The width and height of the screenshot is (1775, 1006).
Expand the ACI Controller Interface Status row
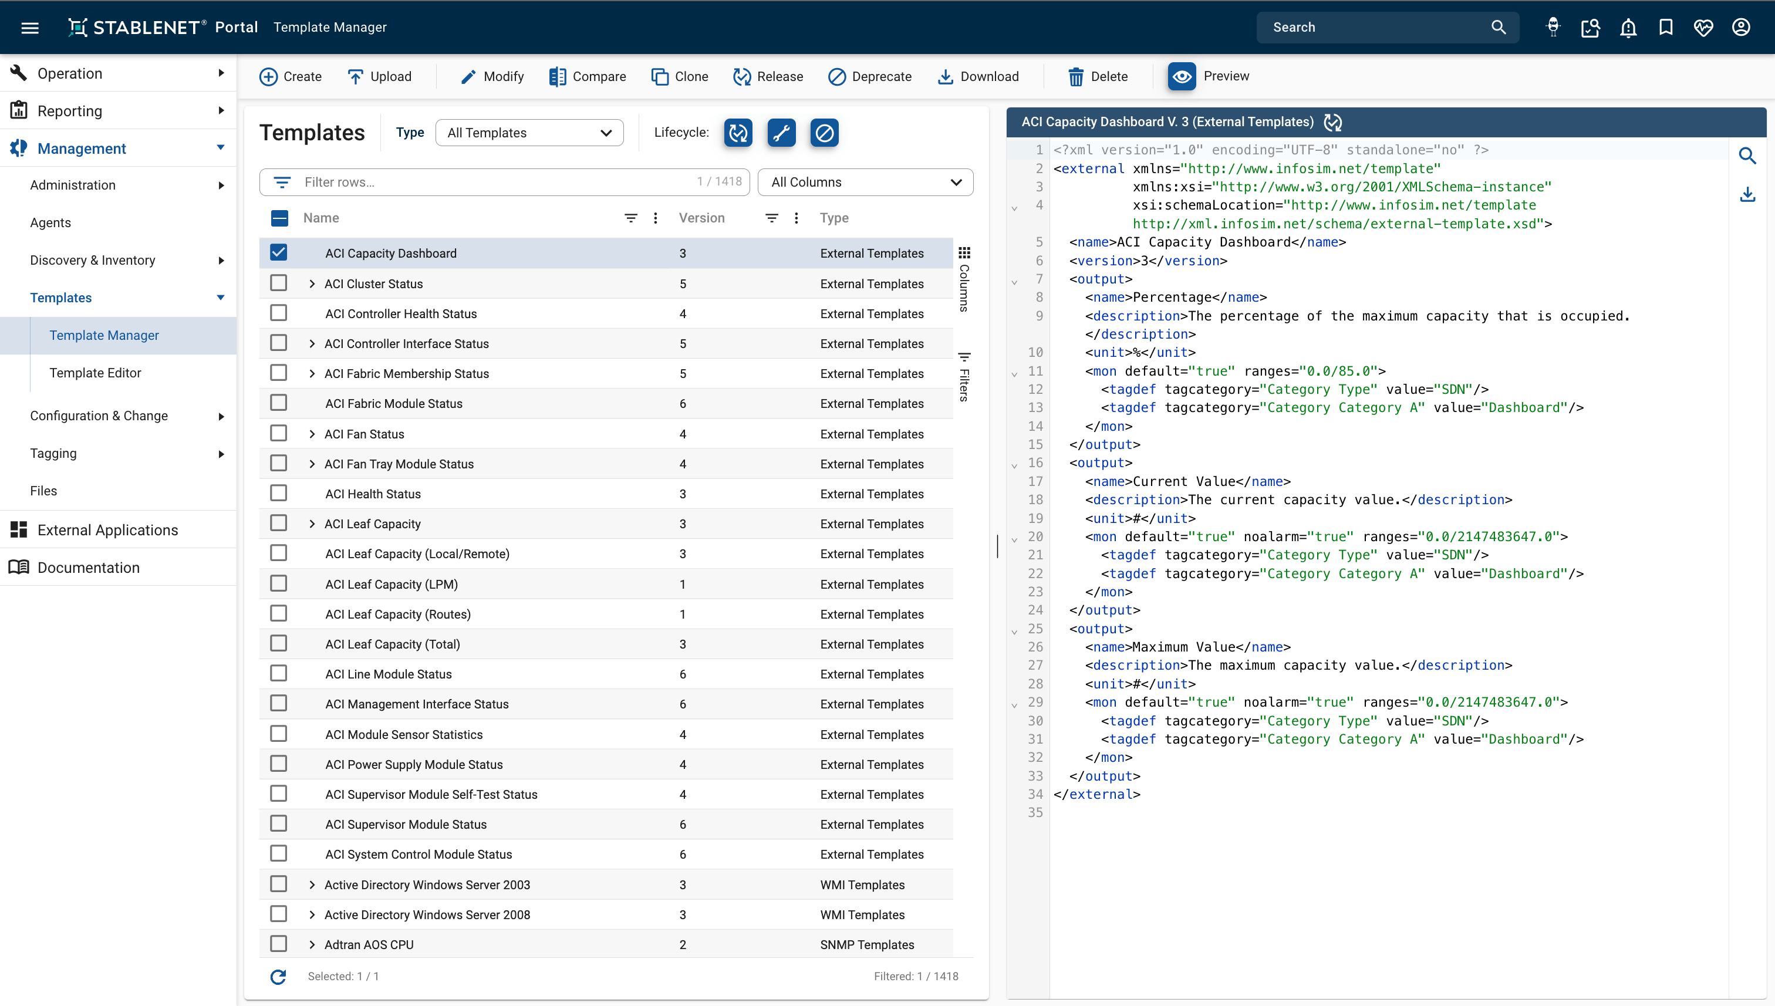[312, 344]
